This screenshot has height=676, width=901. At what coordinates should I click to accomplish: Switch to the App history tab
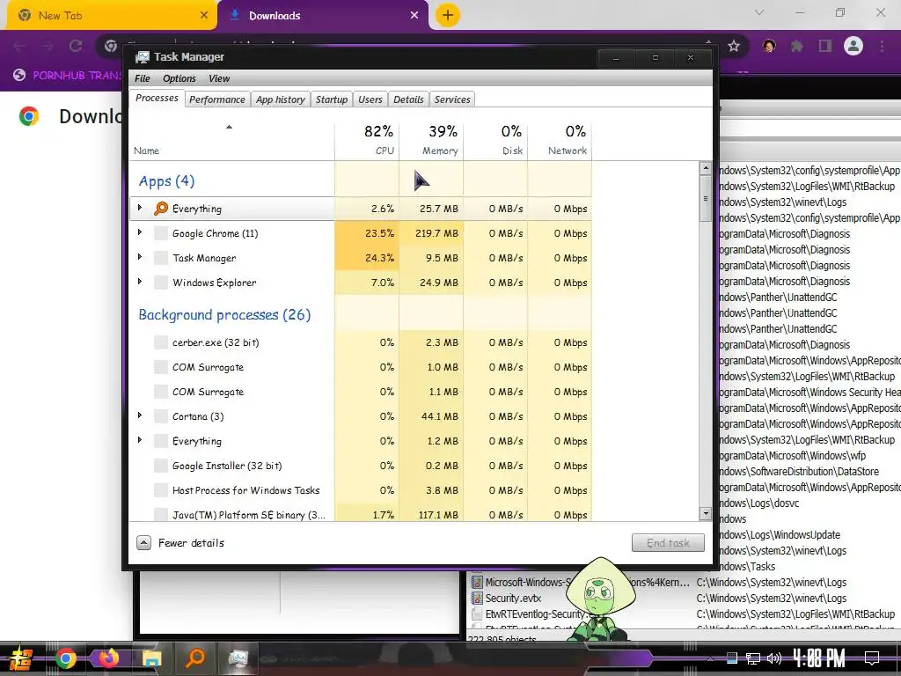[x=281, y=99]
